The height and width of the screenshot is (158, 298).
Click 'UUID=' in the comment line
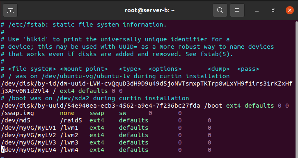[128, 47]
